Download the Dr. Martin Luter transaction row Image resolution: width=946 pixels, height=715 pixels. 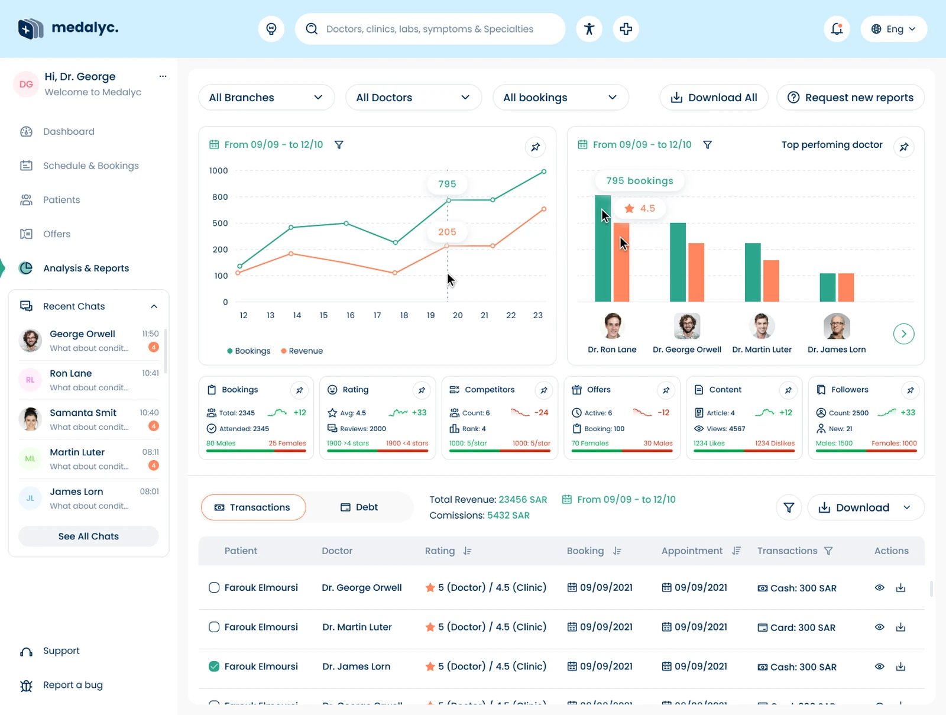900,627
